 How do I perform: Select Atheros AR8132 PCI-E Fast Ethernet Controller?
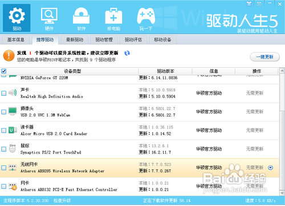click(69, 189)
